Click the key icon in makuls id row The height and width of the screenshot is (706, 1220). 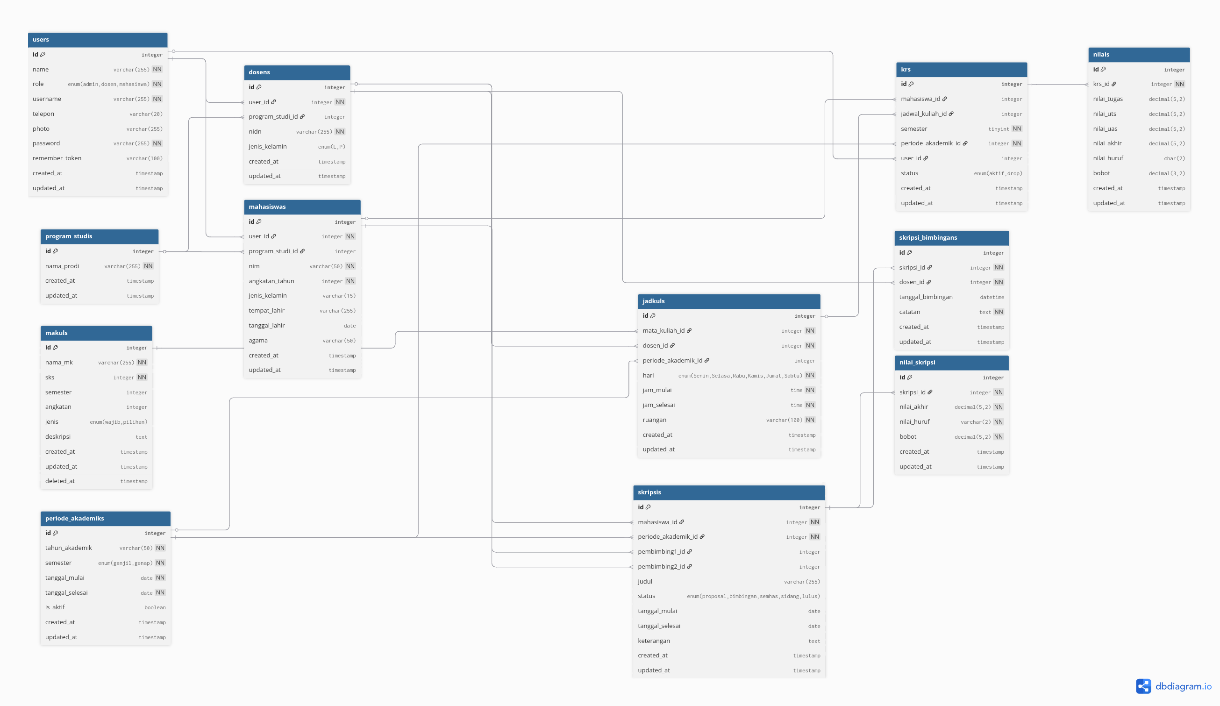click(55, 348)
